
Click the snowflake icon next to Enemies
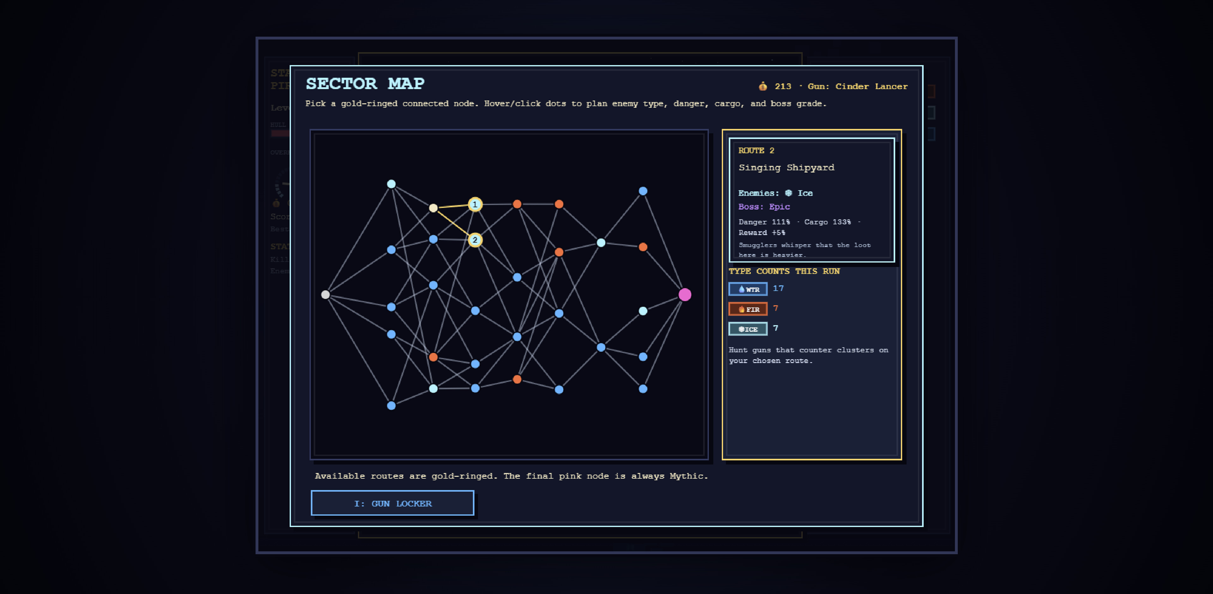(x=789, y=193)
